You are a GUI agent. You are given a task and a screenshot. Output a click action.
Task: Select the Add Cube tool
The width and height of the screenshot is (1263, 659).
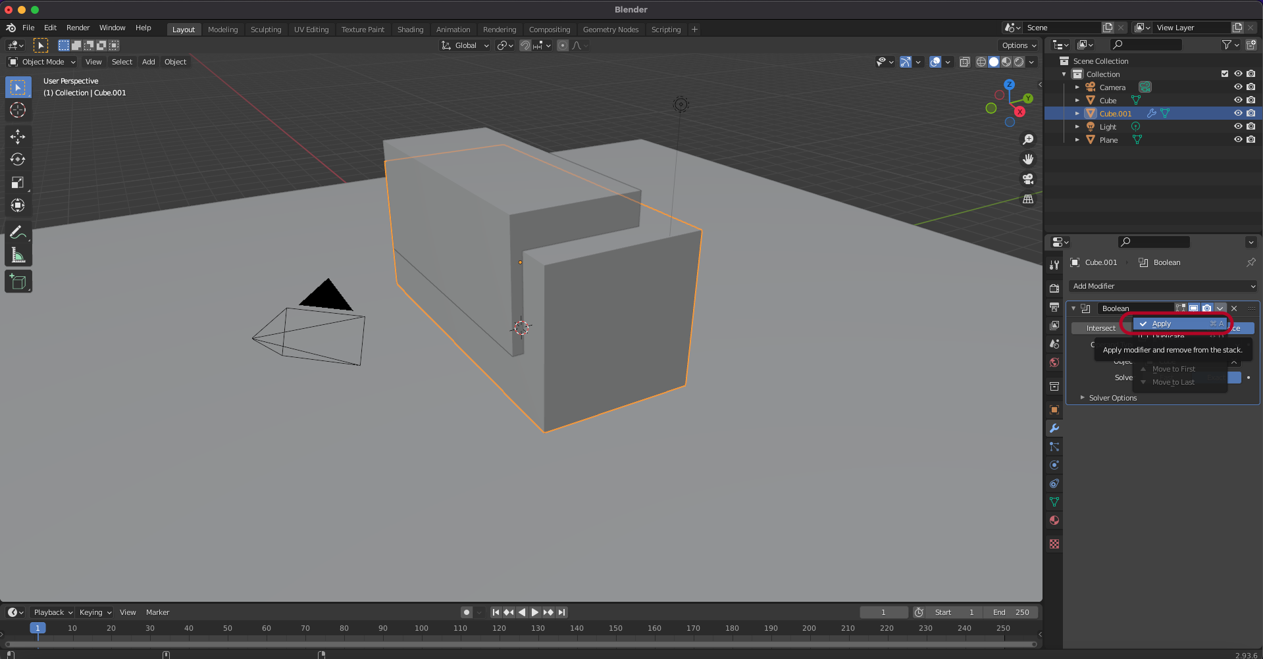pos(18,281)
